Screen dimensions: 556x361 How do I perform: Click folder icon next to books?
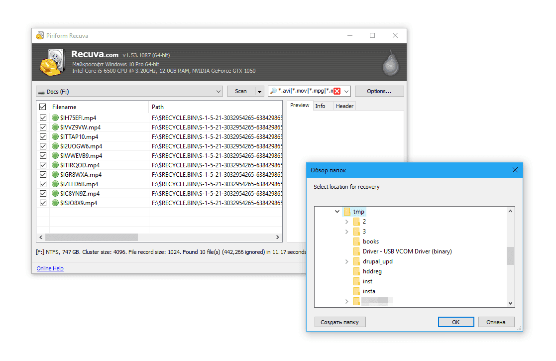[x=356, y=241]
